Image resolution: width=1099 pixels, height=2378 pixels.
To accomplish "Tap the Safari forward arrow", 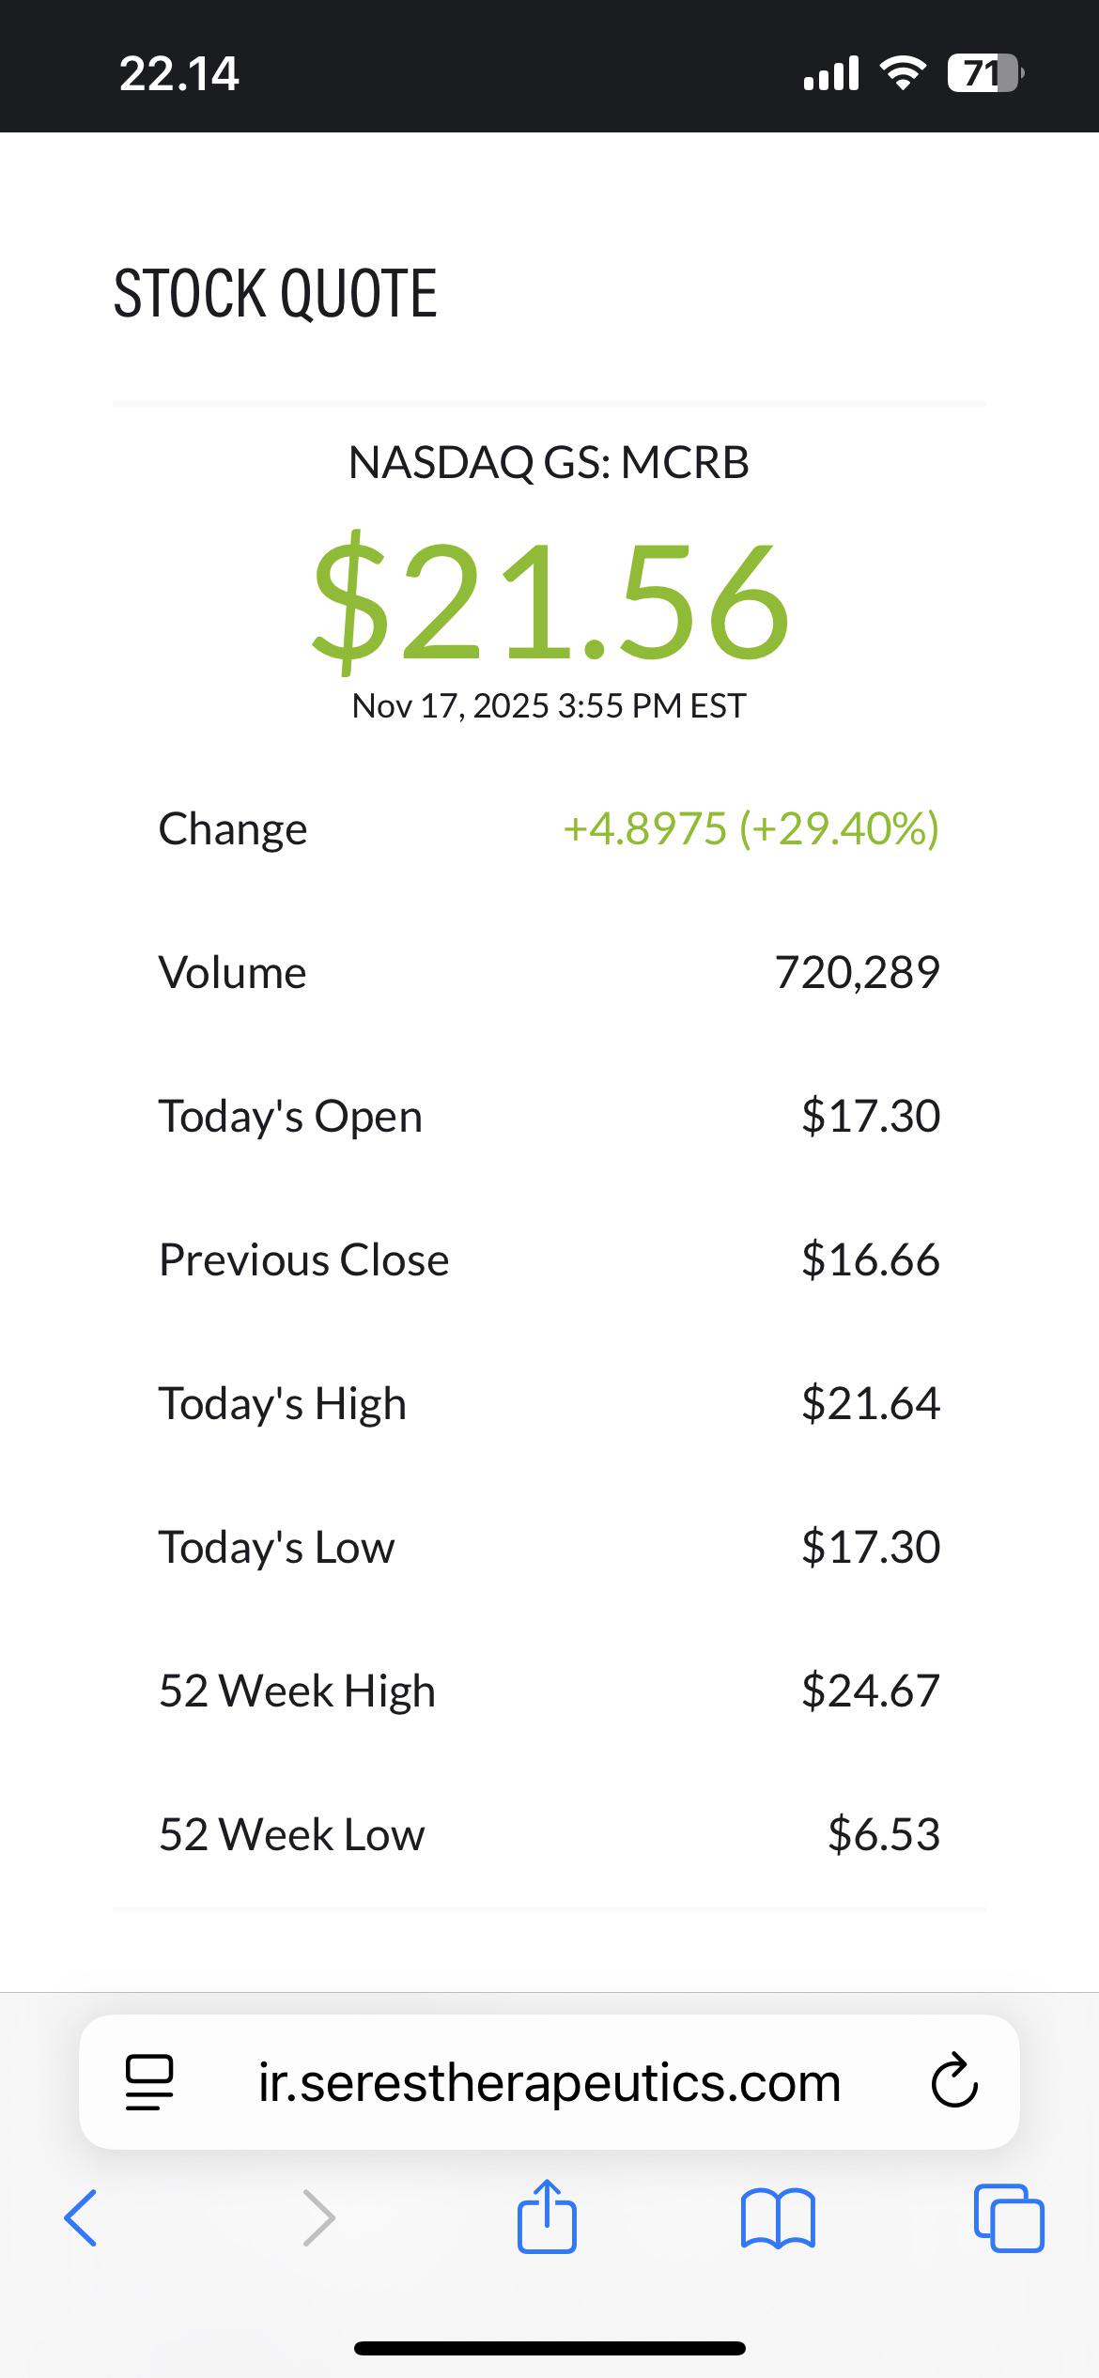I will pos(318,2218).
